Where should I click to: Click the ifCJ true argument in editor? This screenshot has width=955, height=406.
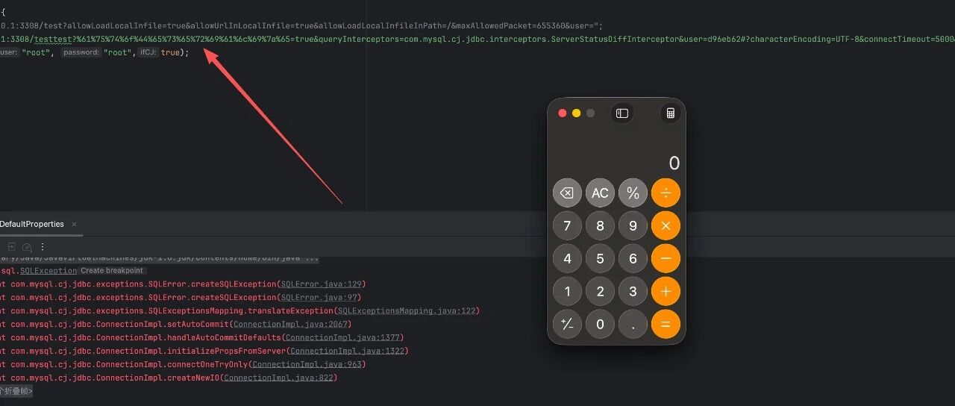170,52
